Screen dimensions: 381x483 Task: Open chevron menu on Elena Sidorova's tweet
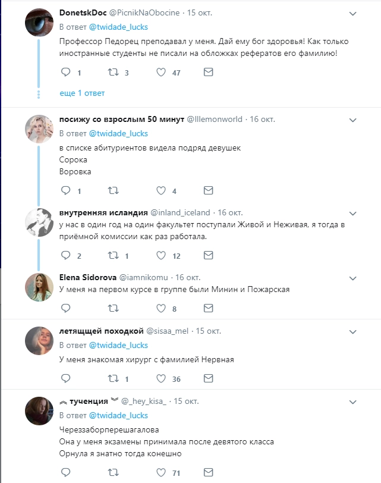pyautogui.click(x=352, y=278)
